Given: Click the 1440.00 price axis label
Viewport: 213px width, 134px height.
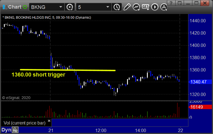Looking at the screenshot, I should pos(198,21).
